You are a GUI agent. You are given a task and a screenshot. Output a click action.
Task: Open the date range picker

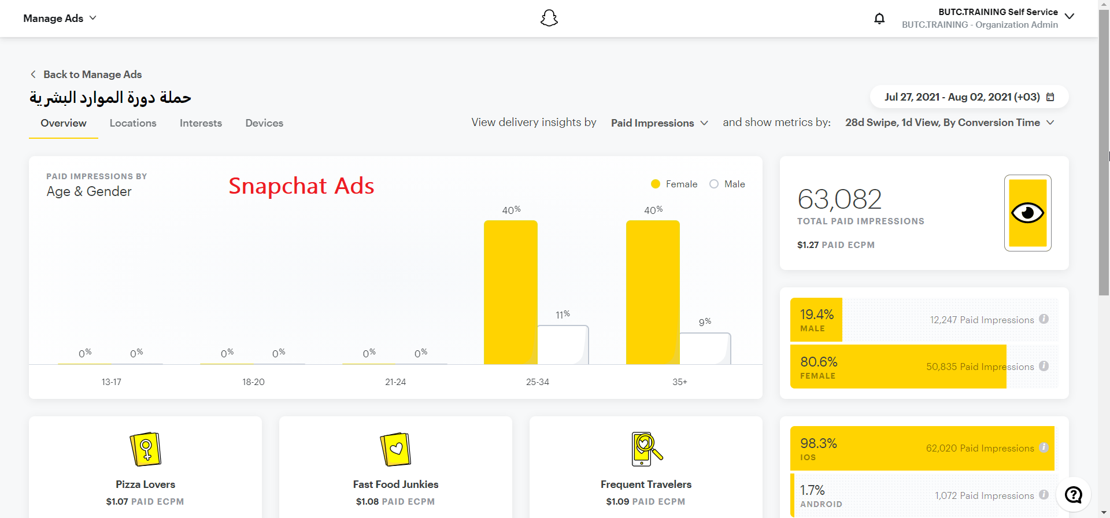[969, 97]
